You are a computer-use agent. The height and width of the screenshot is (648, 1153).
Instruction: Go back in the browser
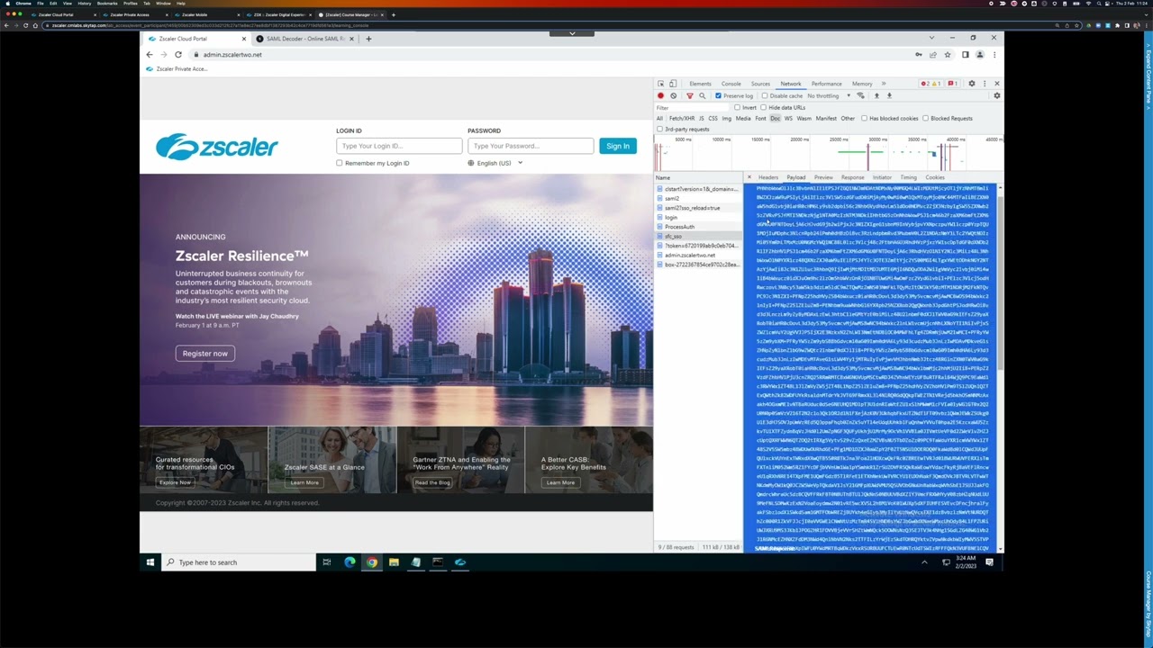[x=150, y=55]
